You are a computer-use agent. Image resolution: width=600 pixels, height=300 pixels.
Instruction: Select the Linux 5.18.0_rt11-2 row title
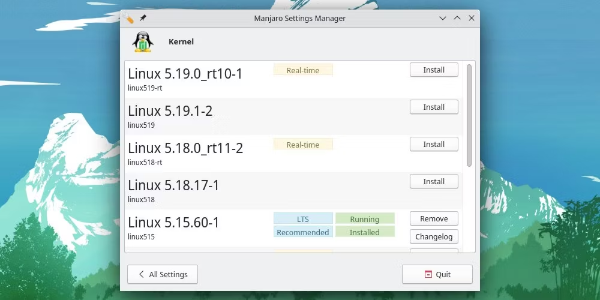pyautogui.click(x=185, y=148)
